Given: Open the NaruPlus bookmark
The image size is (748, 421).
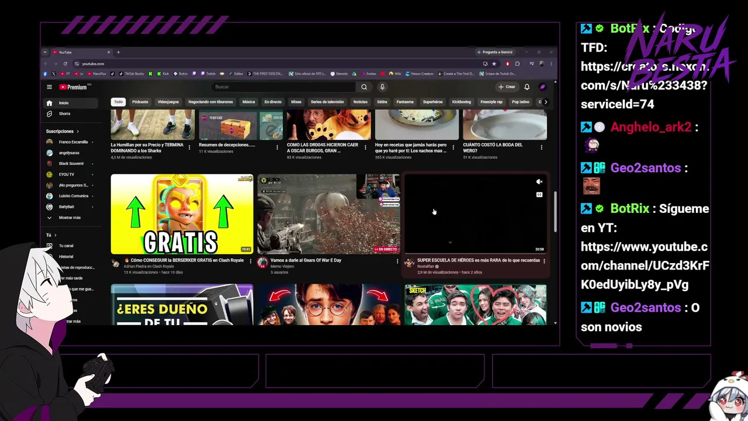Looking at the screenshot, I should coord(97,74).
